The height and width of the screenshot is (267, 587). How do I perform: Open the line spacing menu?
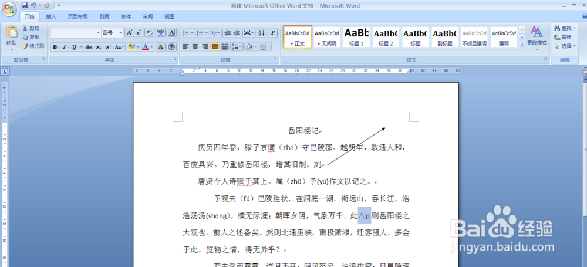[x=236, y=47]
